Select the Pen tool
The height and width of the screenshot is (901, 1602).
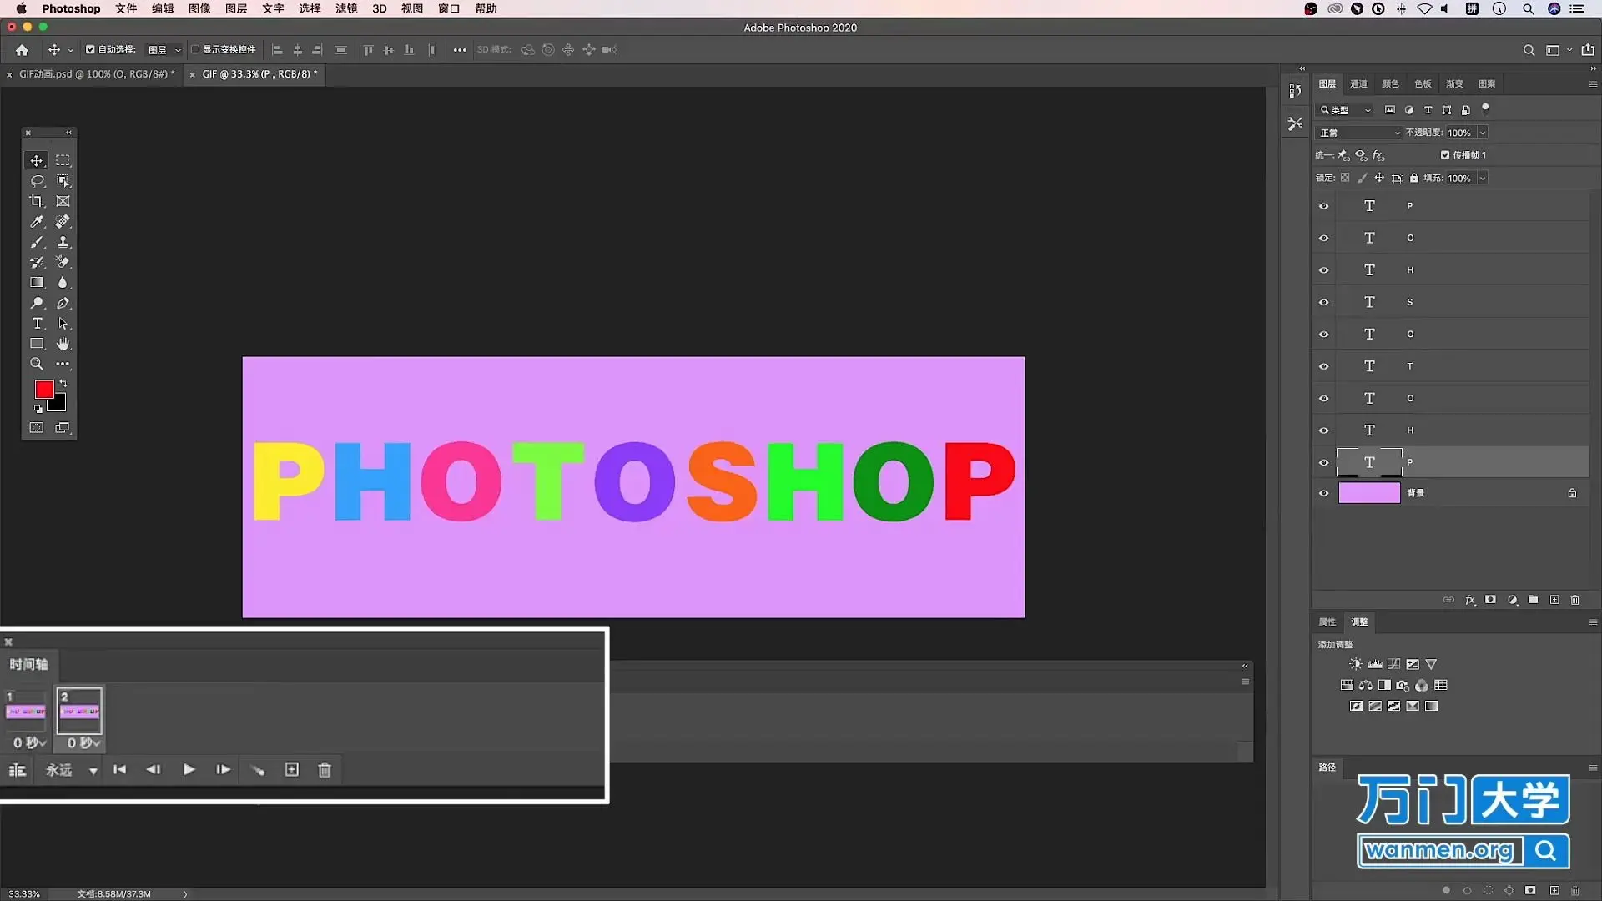63,304
